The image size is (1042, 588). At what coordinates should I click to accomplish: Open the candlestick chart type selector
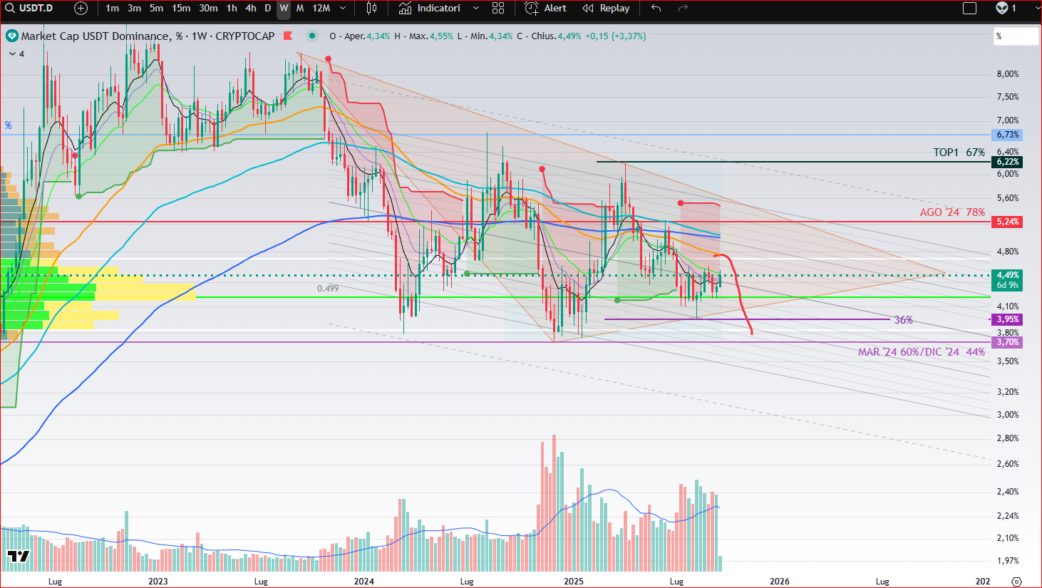pos(371,9)
